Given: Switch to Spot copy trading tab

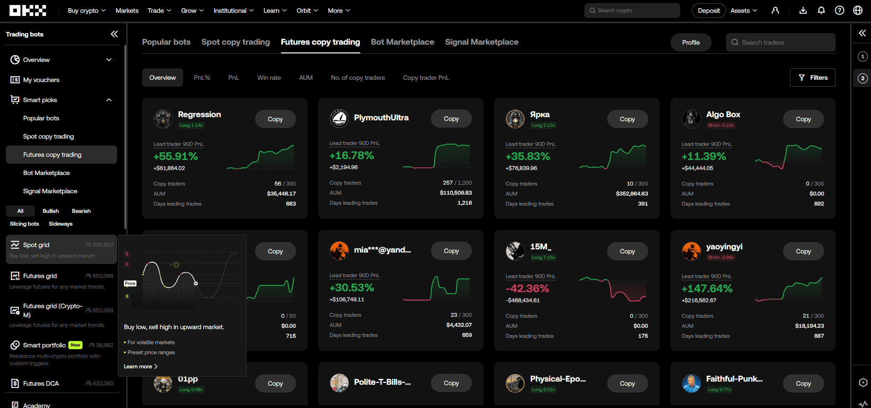Looking at the screenshot, I should (x=236, y=42).
